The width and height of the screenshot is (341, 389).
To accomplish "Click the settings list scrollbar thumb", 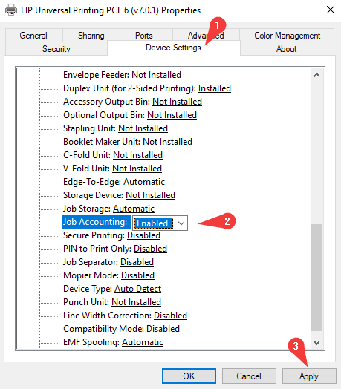I will point(317,278).
